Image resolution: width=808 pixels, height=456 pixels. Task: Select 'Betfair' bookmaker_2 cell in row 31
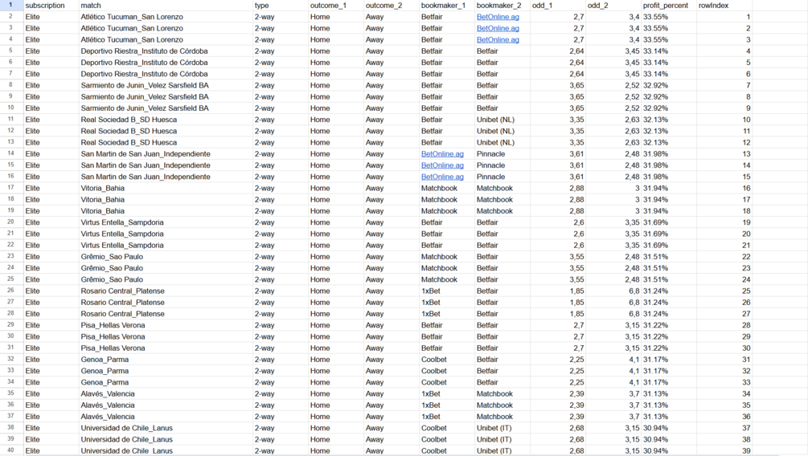[x=502, y=348]
